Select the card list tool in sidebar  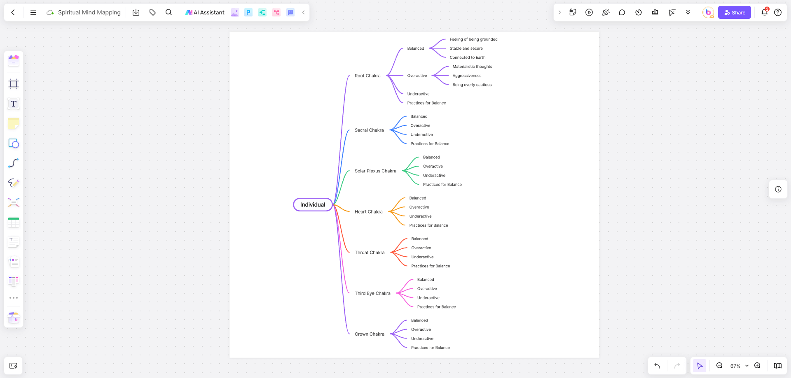(x=14, y=262)
